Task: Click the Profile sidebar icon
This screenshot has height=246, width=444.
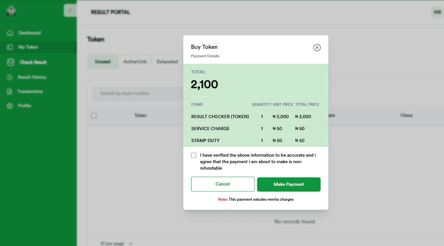Action: tap(10, 106)
